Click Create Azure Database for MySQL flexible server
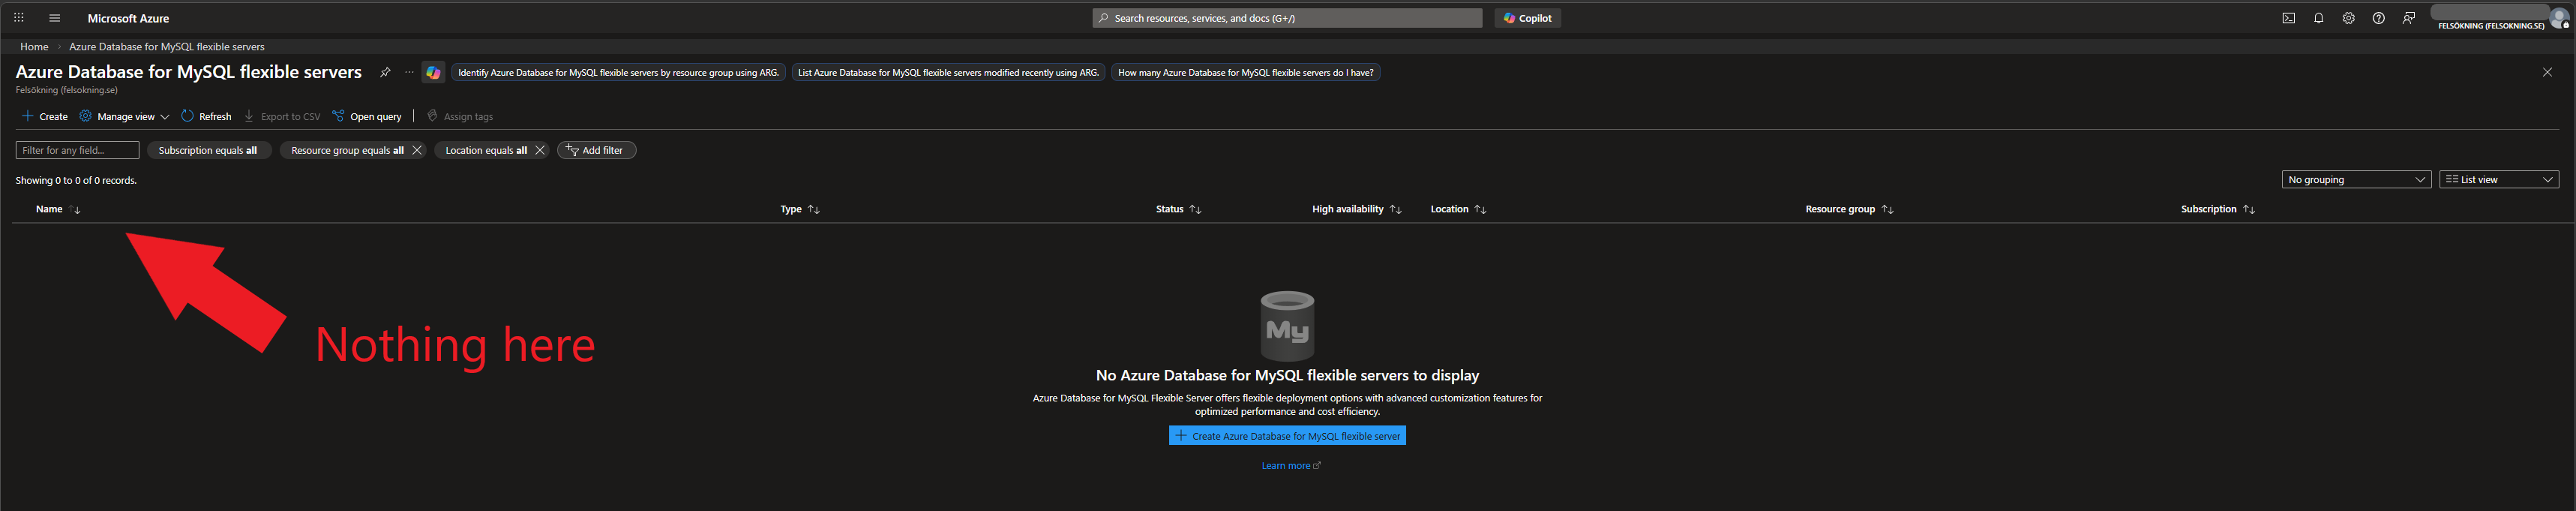Image resolution: width=2576 pixels, height=511 pixels. click(x=1287, y=436)
